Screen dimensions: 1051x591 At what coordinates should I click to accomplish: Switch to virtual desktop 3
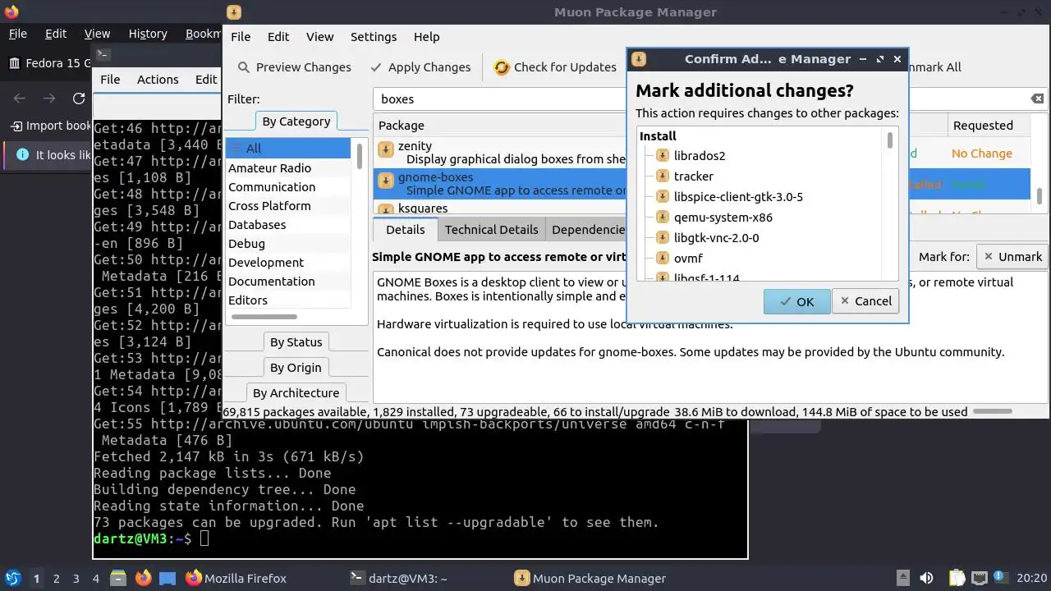[x=76, y=578]
